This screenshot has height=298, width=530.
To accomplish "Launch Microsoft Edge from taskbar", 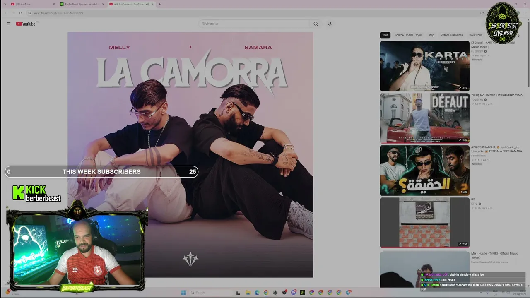I will click(257, 293).
